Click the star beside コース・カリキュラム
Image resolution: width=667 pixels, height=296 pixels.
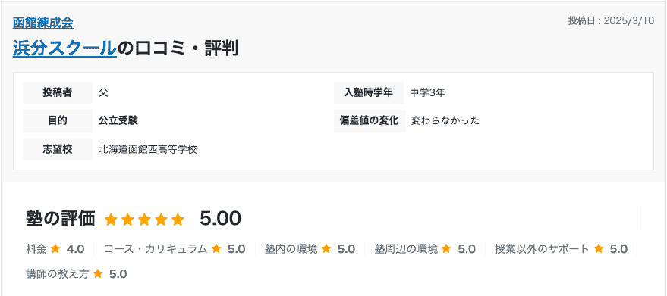pos(216,249)
